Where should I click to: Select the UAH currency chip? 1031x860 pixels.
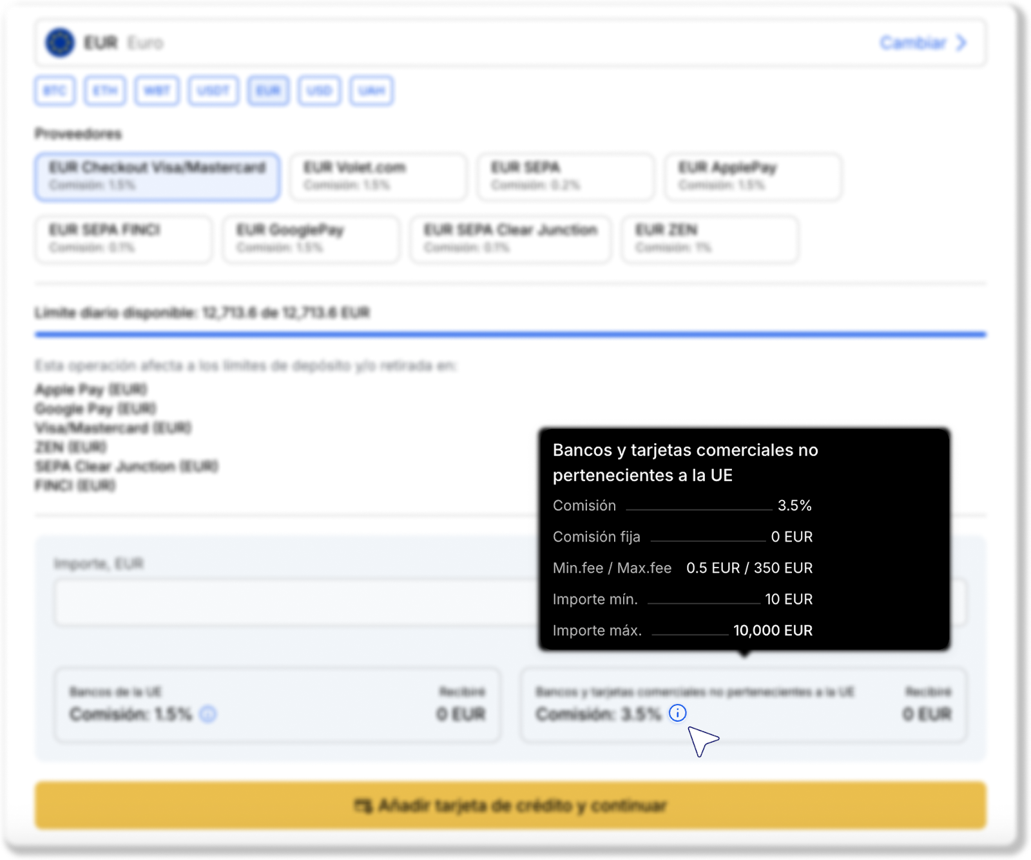(x=372, y=91)
